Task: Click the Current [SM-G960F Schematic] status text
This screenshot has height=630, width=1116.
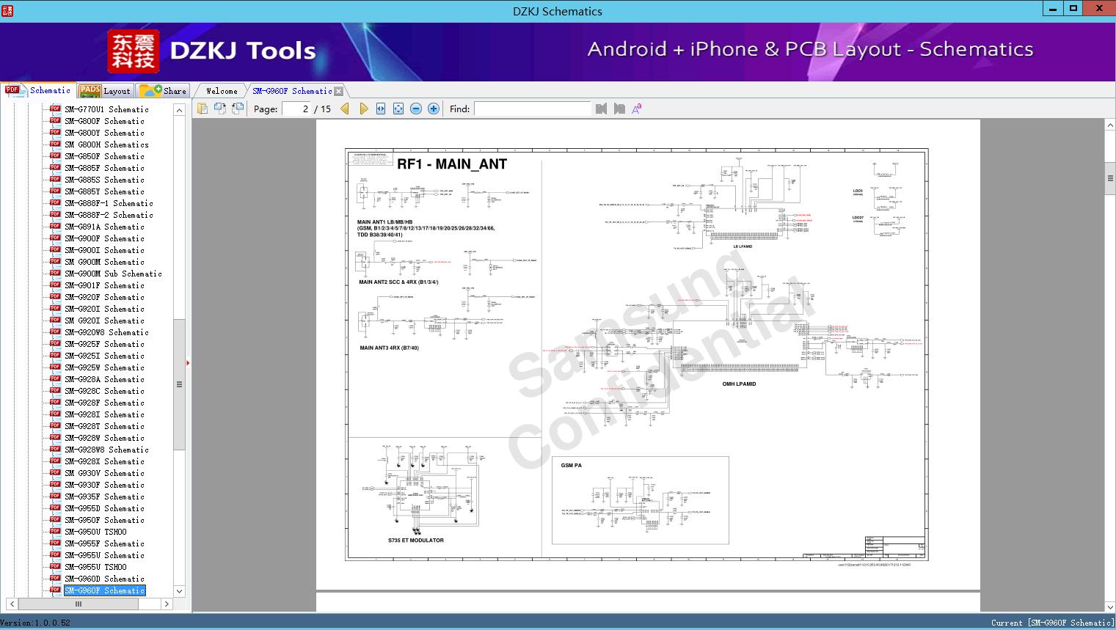Action: click(x=1052, y=623)
